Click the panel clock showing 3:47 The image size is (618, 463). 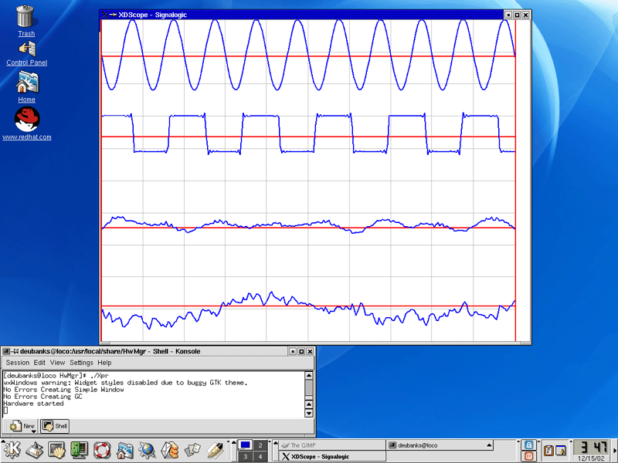[593, 448]
